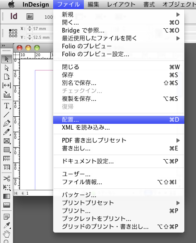Open the 書式 menu

(149, 4)
